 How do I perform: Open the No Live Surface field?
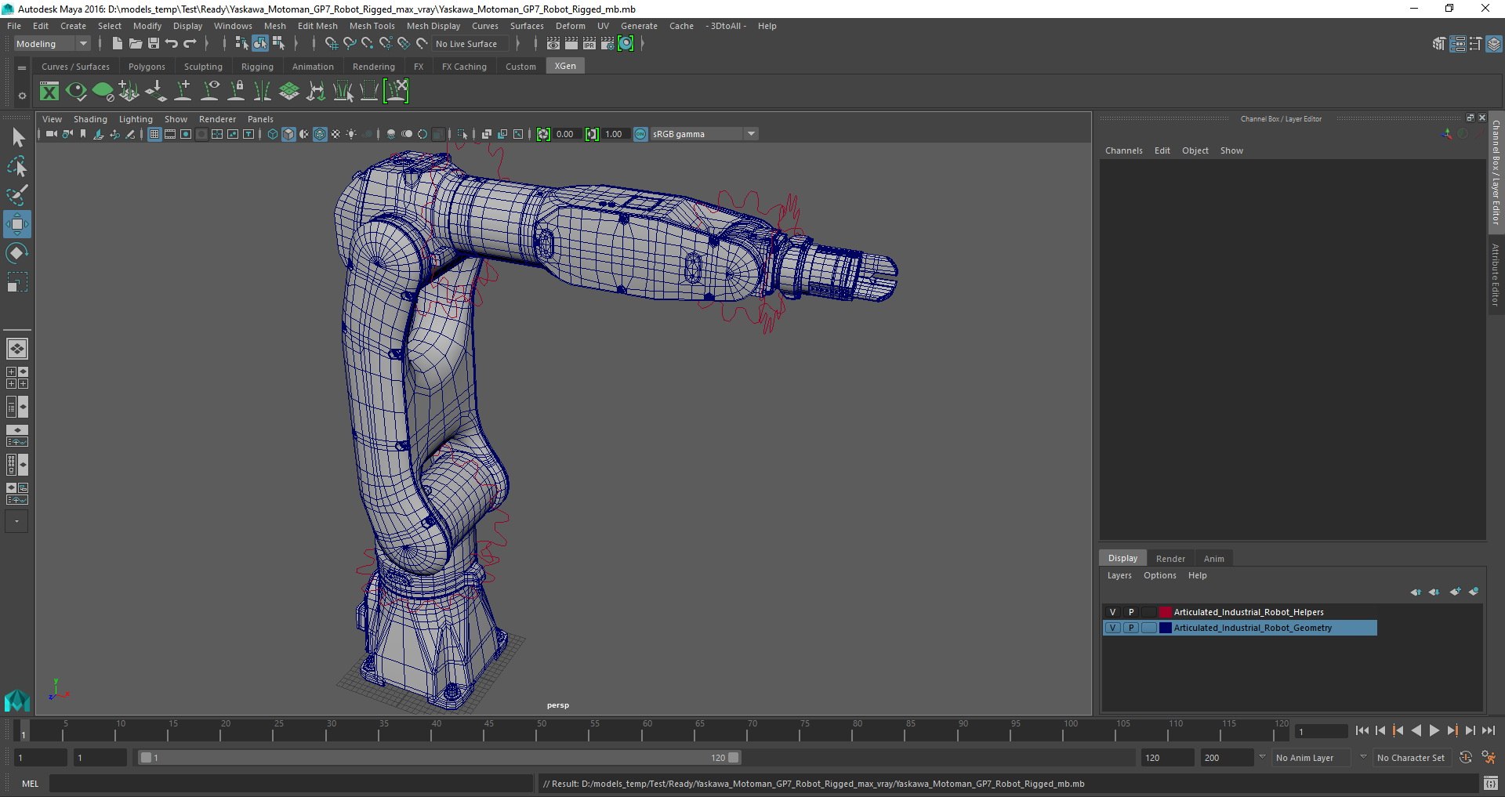470,44
